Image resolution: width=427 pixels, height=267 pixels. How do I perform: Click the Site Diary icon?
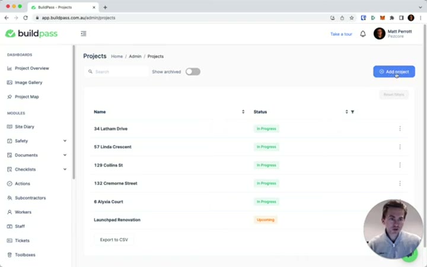tap(9, 126)
